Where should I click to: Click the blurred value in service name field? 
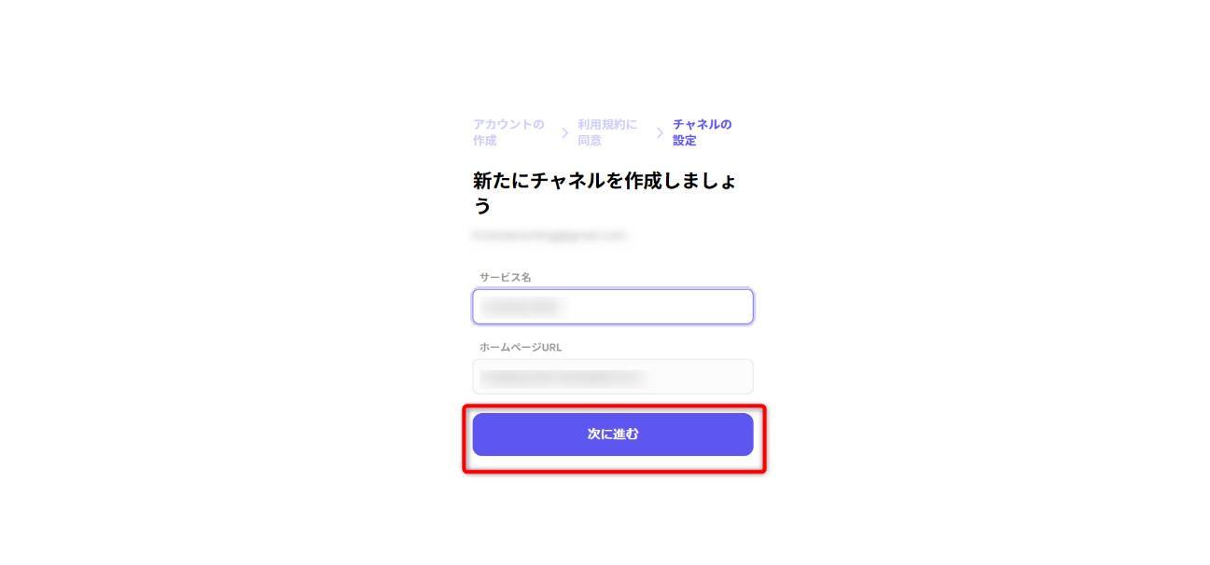click(x=520, y=307)
